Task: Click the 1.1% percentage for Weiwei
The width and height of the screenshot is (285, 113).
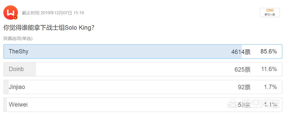Action: coord(270,105)
